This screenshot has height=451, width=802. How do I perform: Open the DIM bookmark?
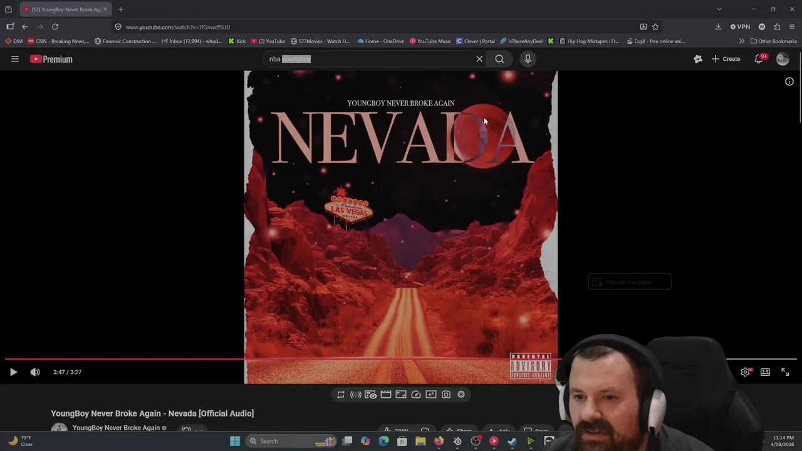(x=14, y=41)
